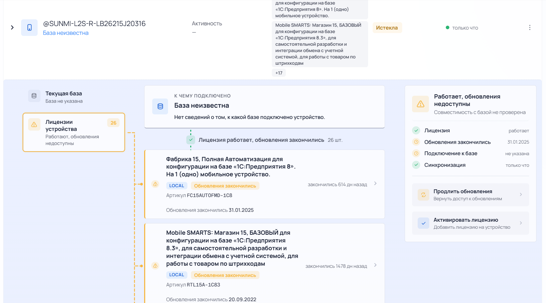Click the mobile device icon beside SUNMI-L2S
Viewport: 546px width, 303px height.
29,27
